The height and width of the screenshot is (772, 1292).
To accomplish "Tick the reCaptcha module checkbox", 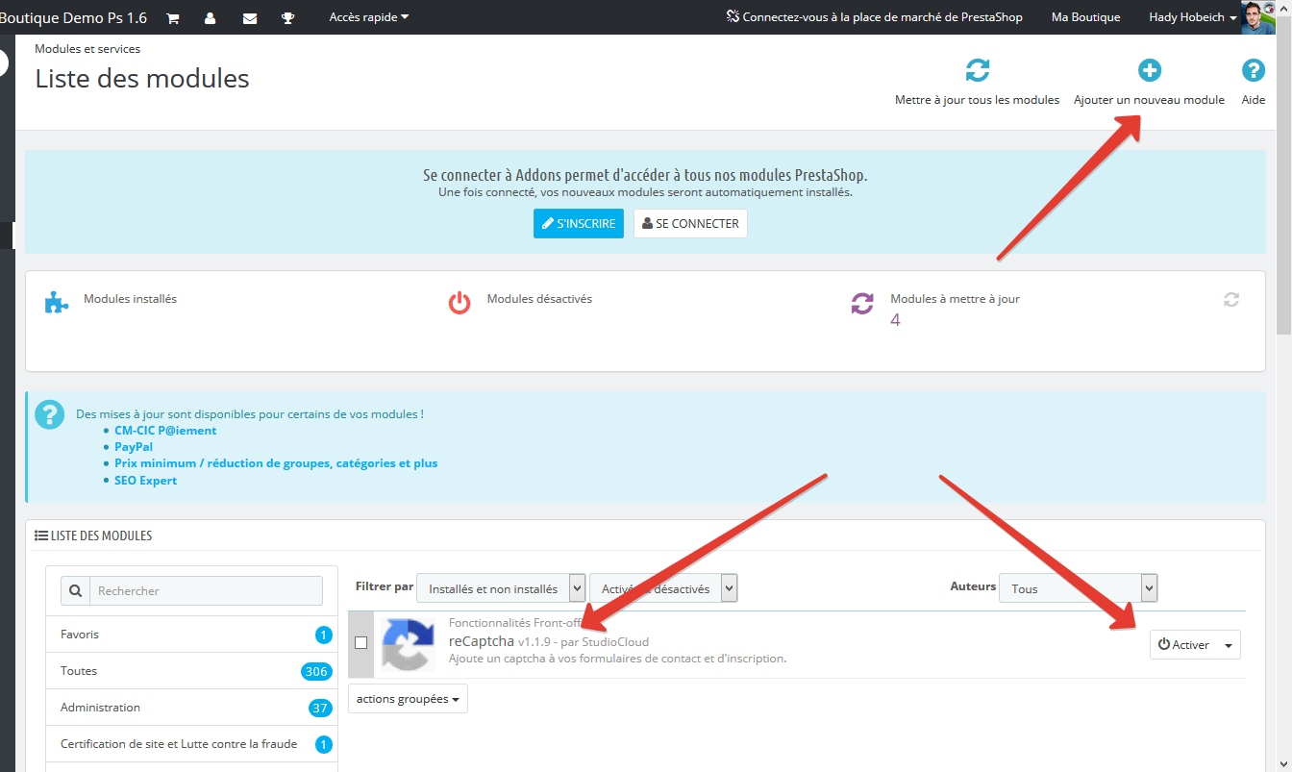I will 361,643.
